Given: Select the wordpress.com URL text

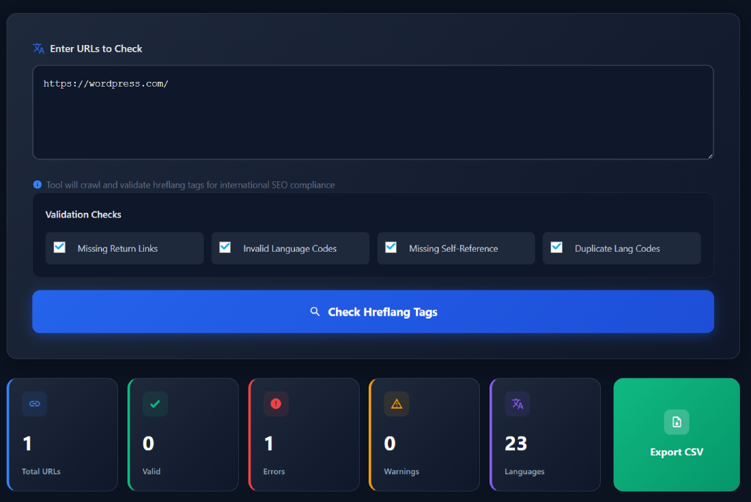Looking at the screenshot, I should point(105,83).
